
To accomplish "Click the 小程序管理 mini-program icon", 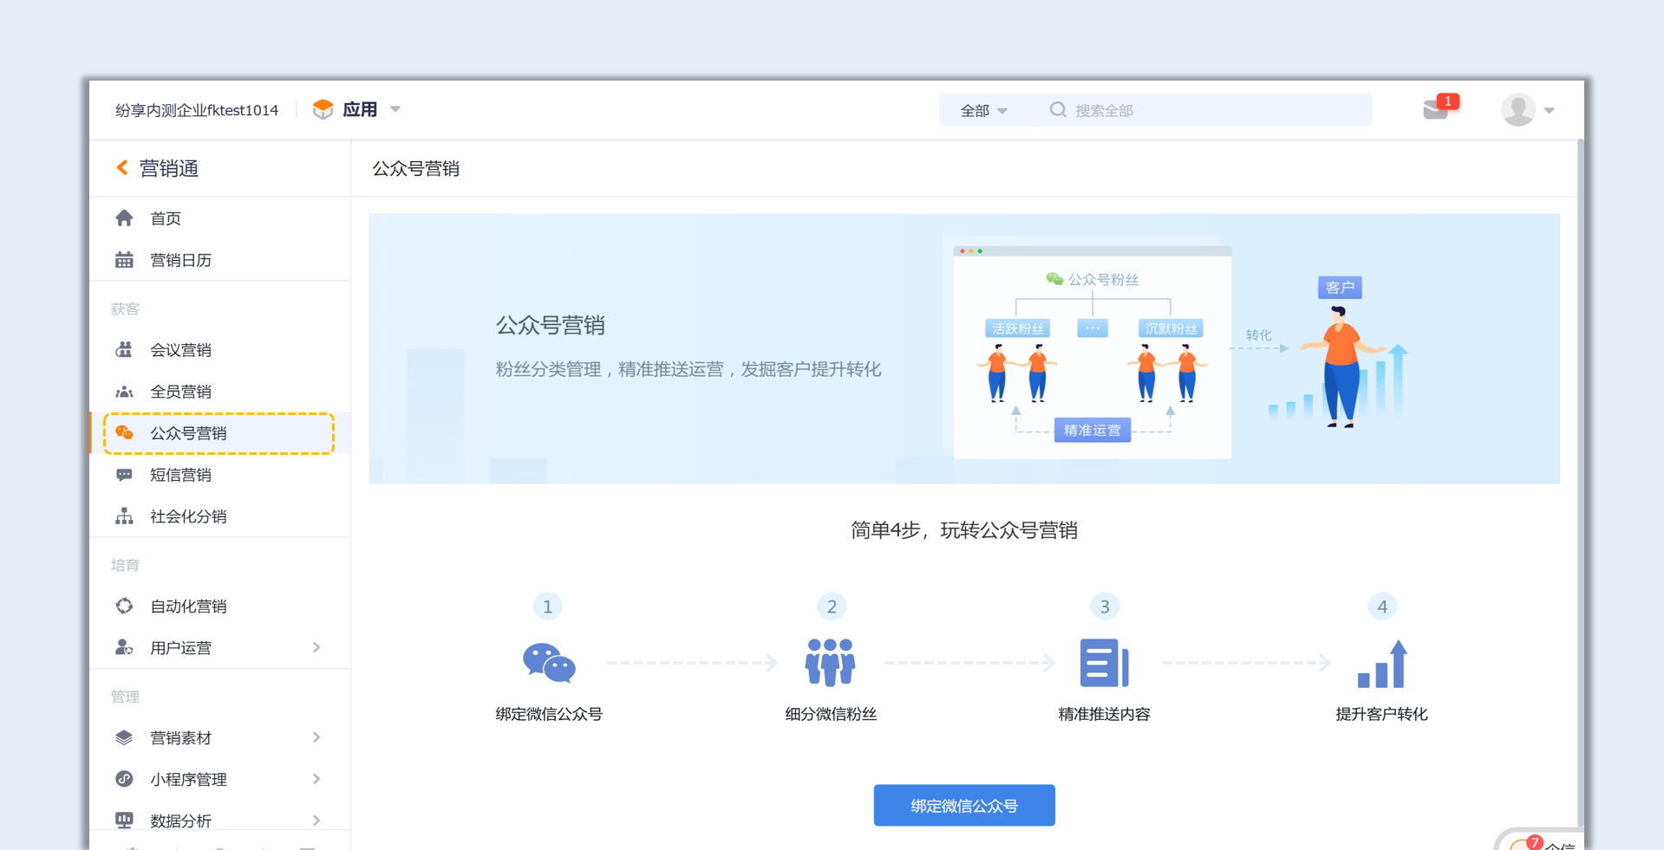I will tap(124, 779).
